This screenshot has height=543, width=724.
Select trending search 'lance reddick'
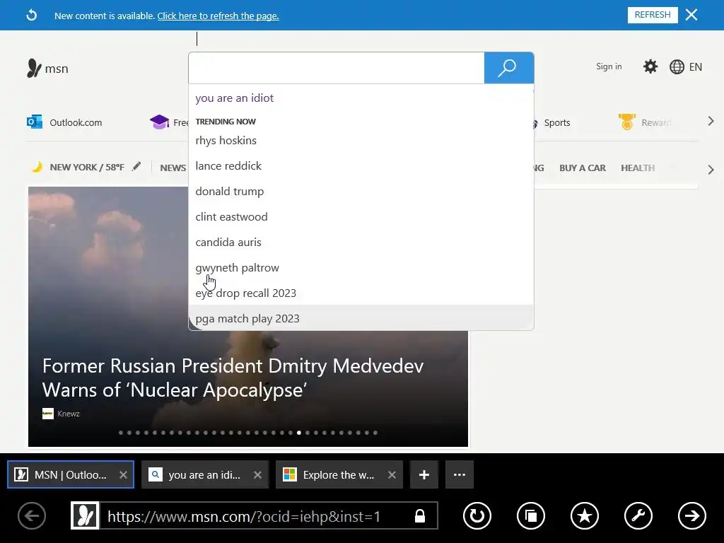click(228, 165)
